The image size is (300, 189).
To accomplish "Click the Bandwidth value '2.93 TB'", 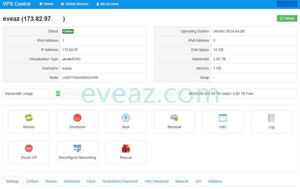I will click(x=219, y=59).
